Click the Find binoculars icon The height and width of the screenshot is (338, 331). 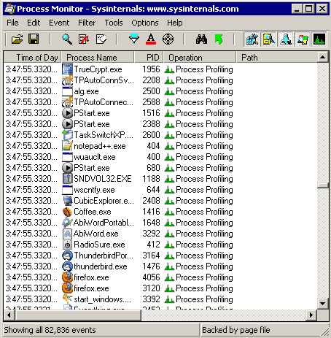[201, 39]
